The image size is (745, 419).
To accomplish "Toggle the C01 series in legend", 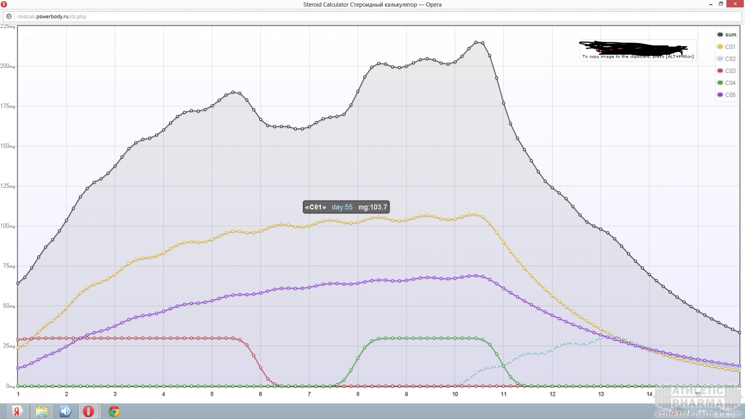I will (x=726, y=47).
